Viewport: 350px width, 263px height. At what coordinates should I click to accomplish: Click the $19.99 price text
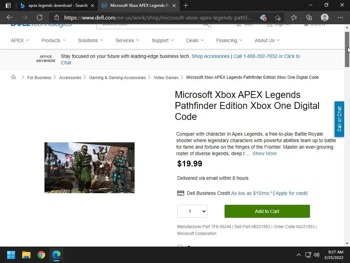pyautogui.click(x=189, y=164)
